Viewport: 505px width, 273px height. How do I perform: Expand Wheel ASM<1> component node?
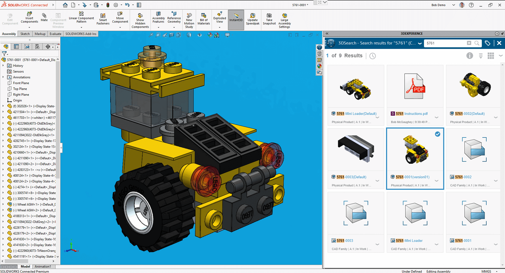(x=3, y=204)
